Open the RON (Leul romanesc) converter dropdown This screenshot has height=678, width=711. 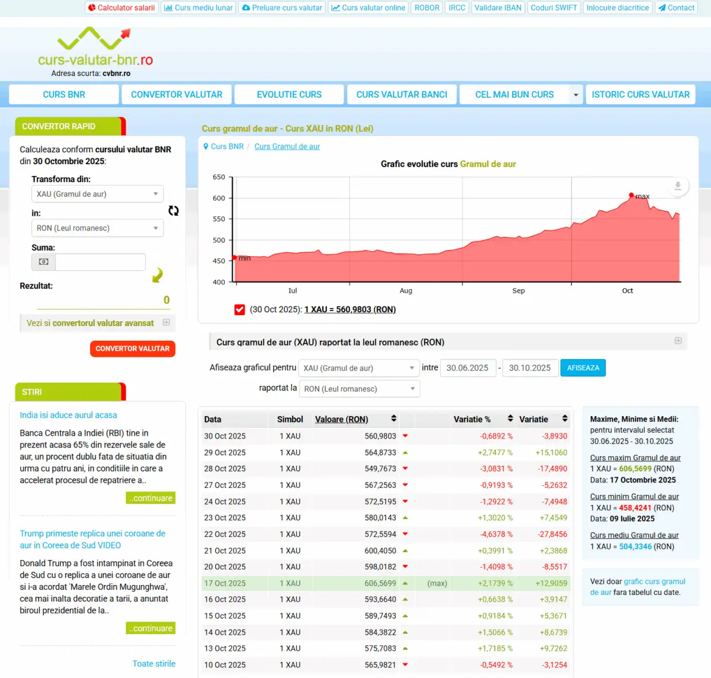97,228
